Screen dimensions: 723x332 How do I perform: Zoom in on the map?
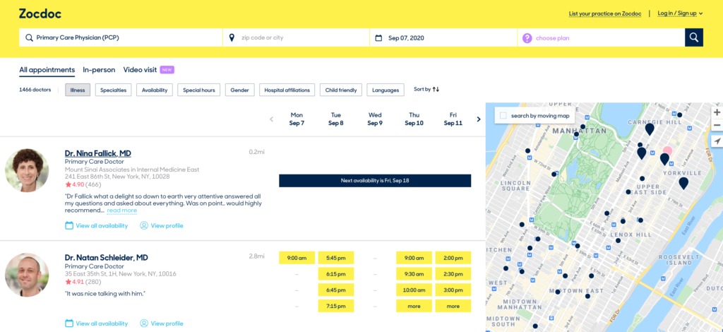point(717,112)
